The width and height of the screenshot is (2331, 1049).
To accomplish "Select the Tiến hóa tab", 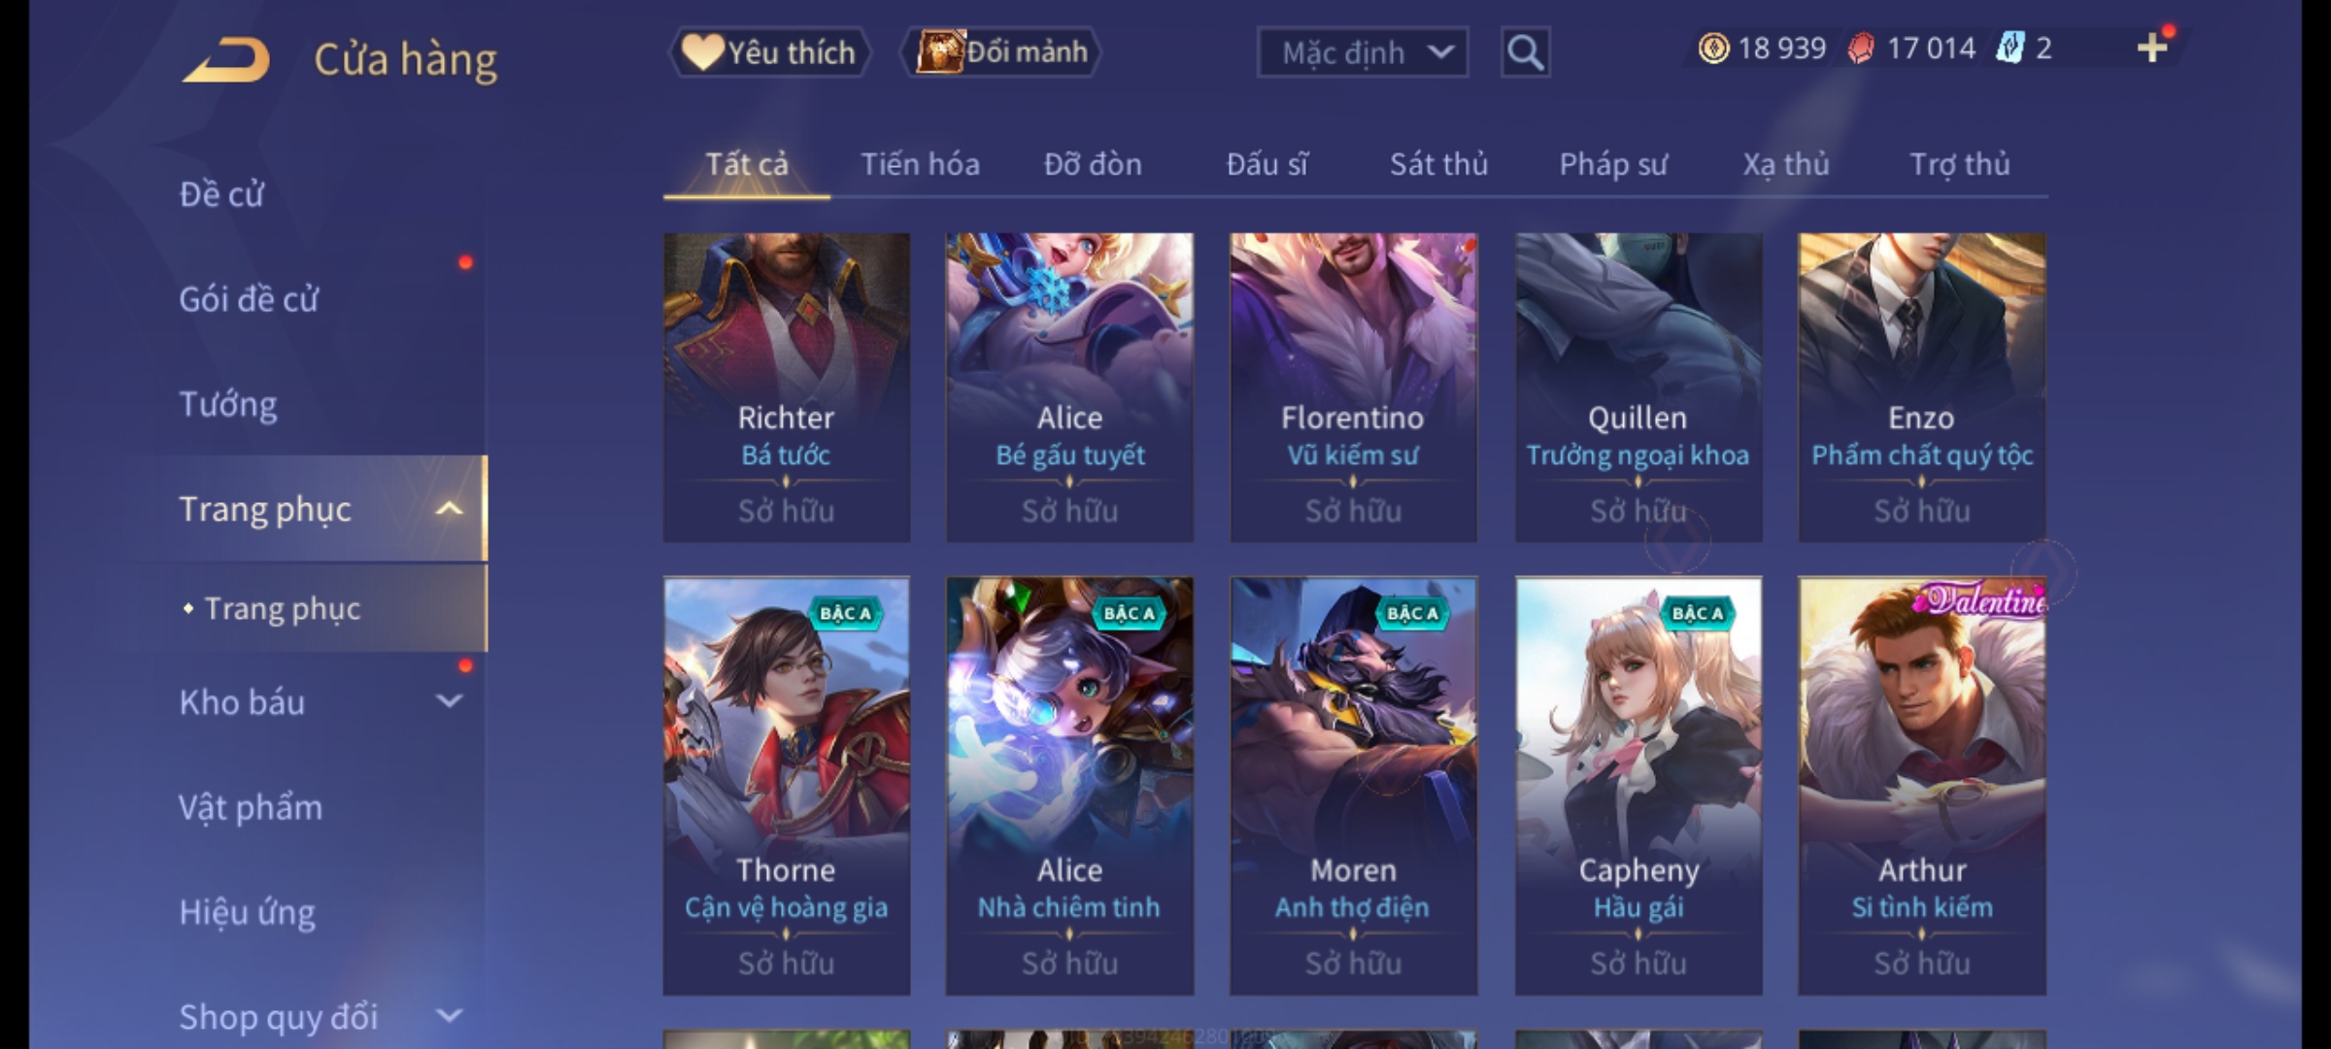I will pyautogui.click(x=920, y=165).
